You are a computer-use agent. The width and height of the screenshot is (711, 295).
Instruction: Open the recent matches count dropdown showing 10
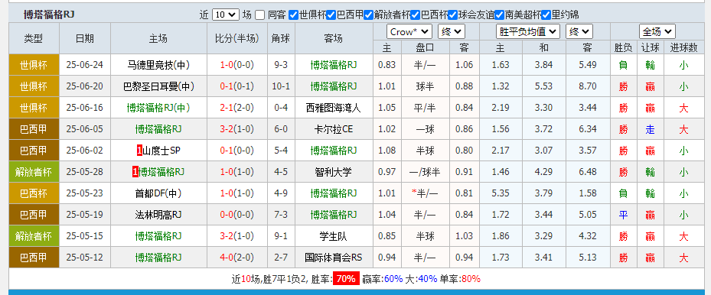pyautogui.click(x=225, y=15)
